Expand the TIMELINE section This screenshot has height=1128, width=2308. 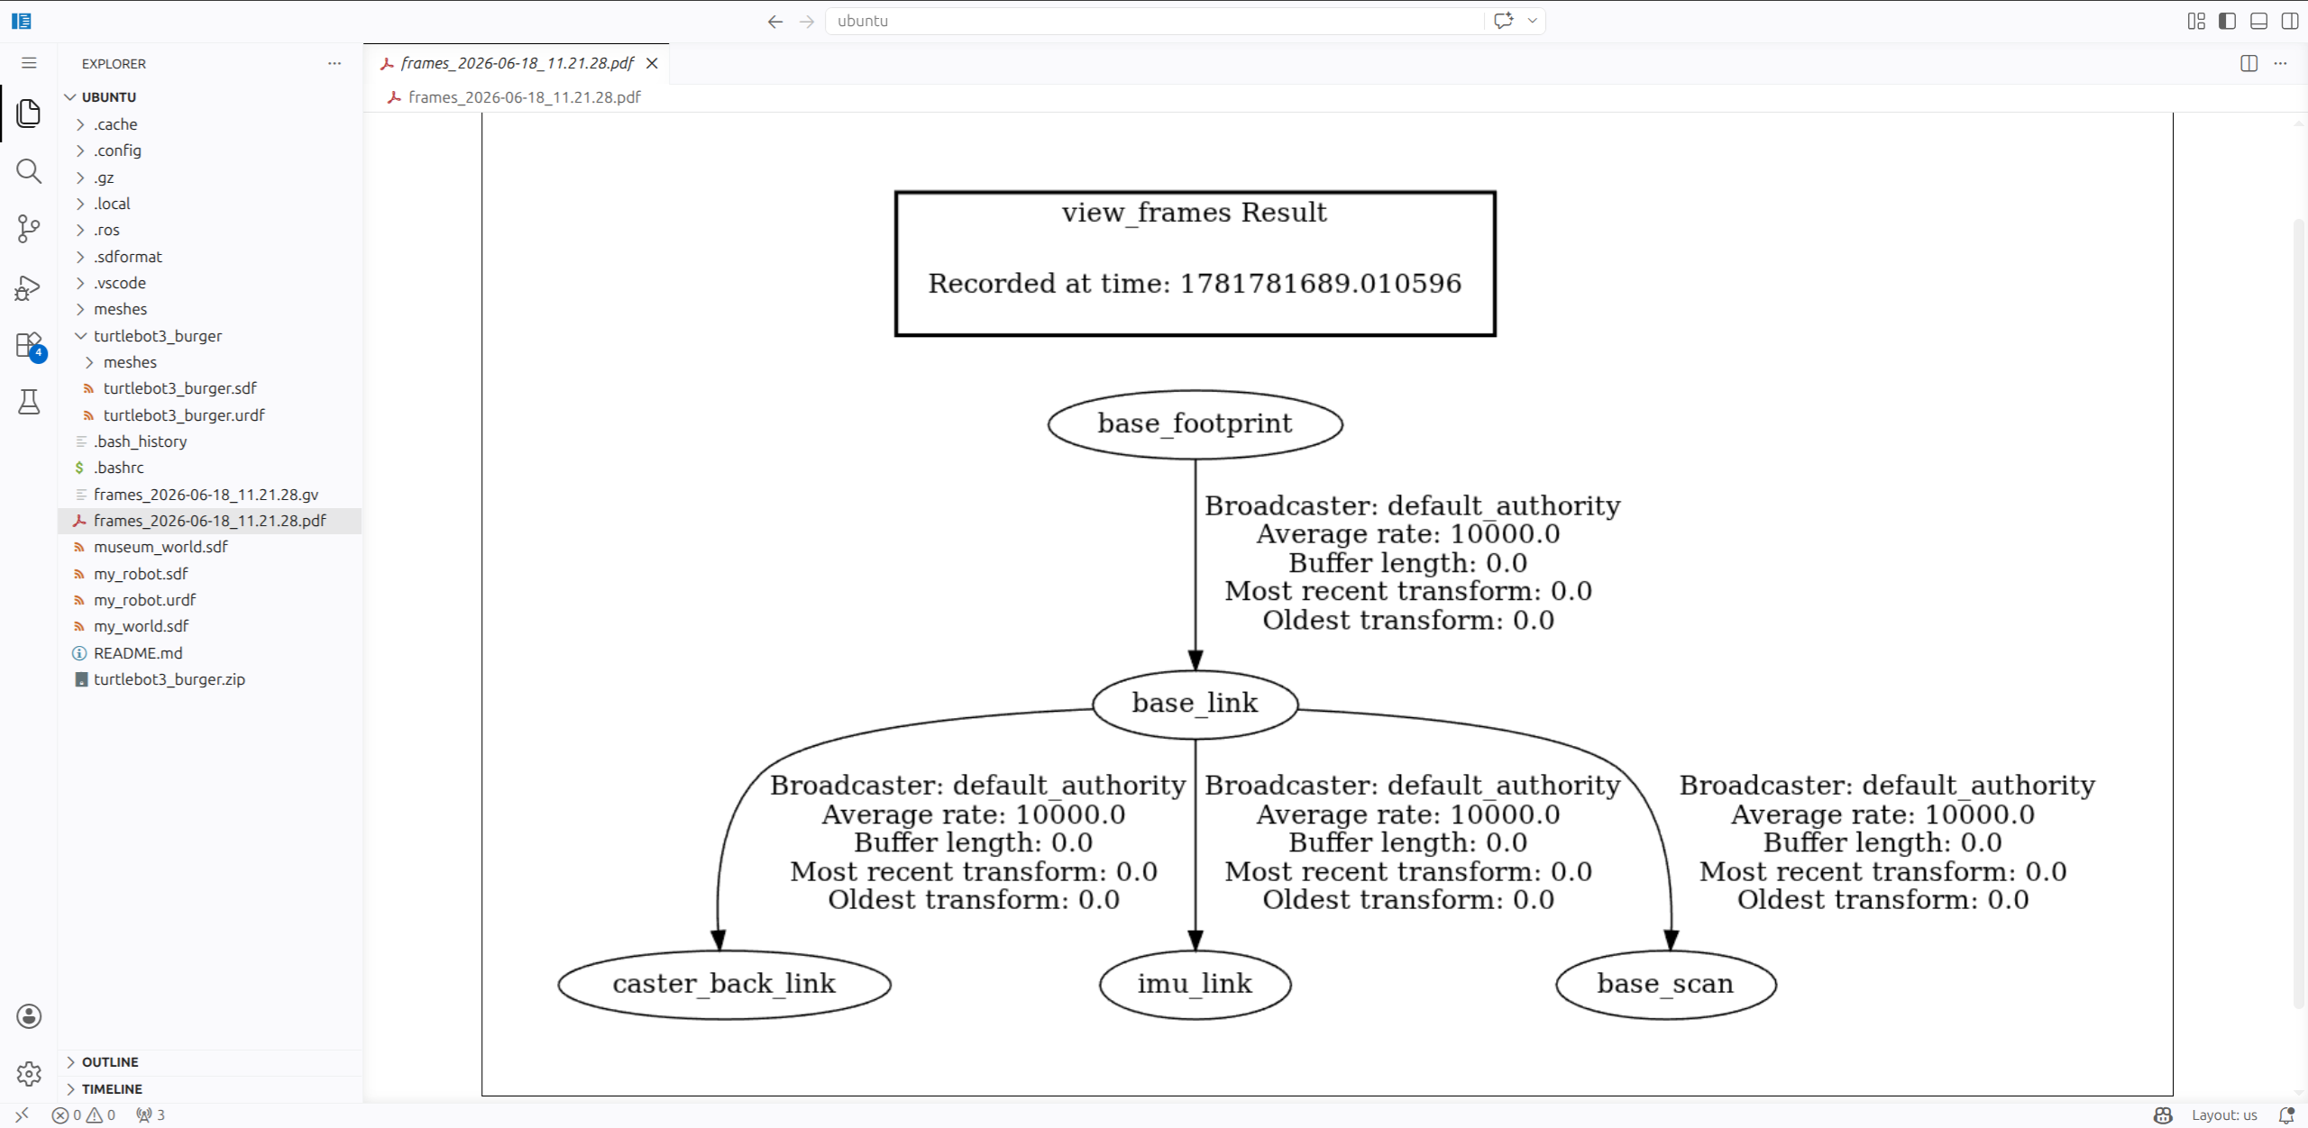pos(210,1089)
